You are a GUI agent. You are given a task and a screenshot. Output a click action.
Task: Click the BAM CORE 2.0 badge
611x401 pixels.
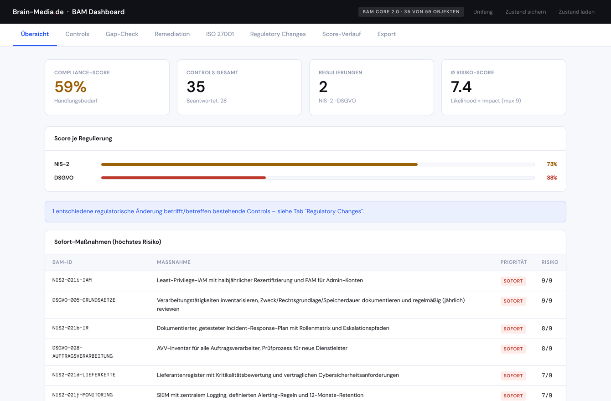[x=411, y=12]
